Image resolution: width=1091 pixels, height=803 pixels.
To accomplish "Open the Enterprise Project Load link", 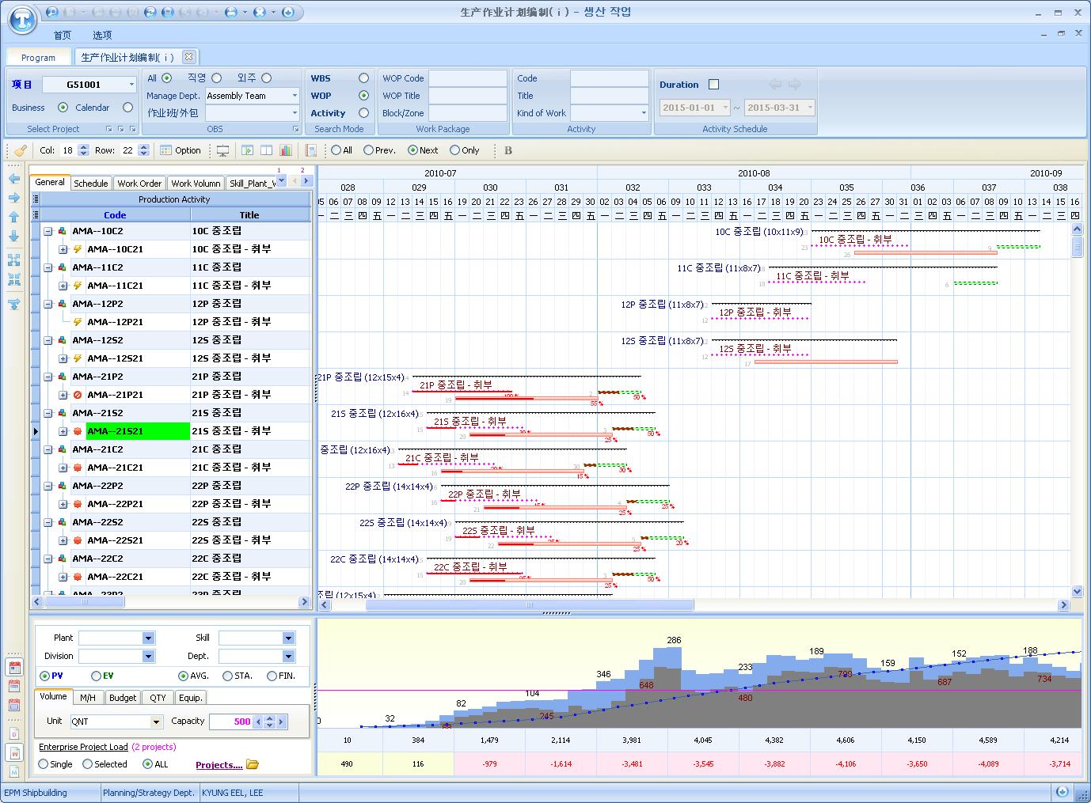I will coord(82,746).
